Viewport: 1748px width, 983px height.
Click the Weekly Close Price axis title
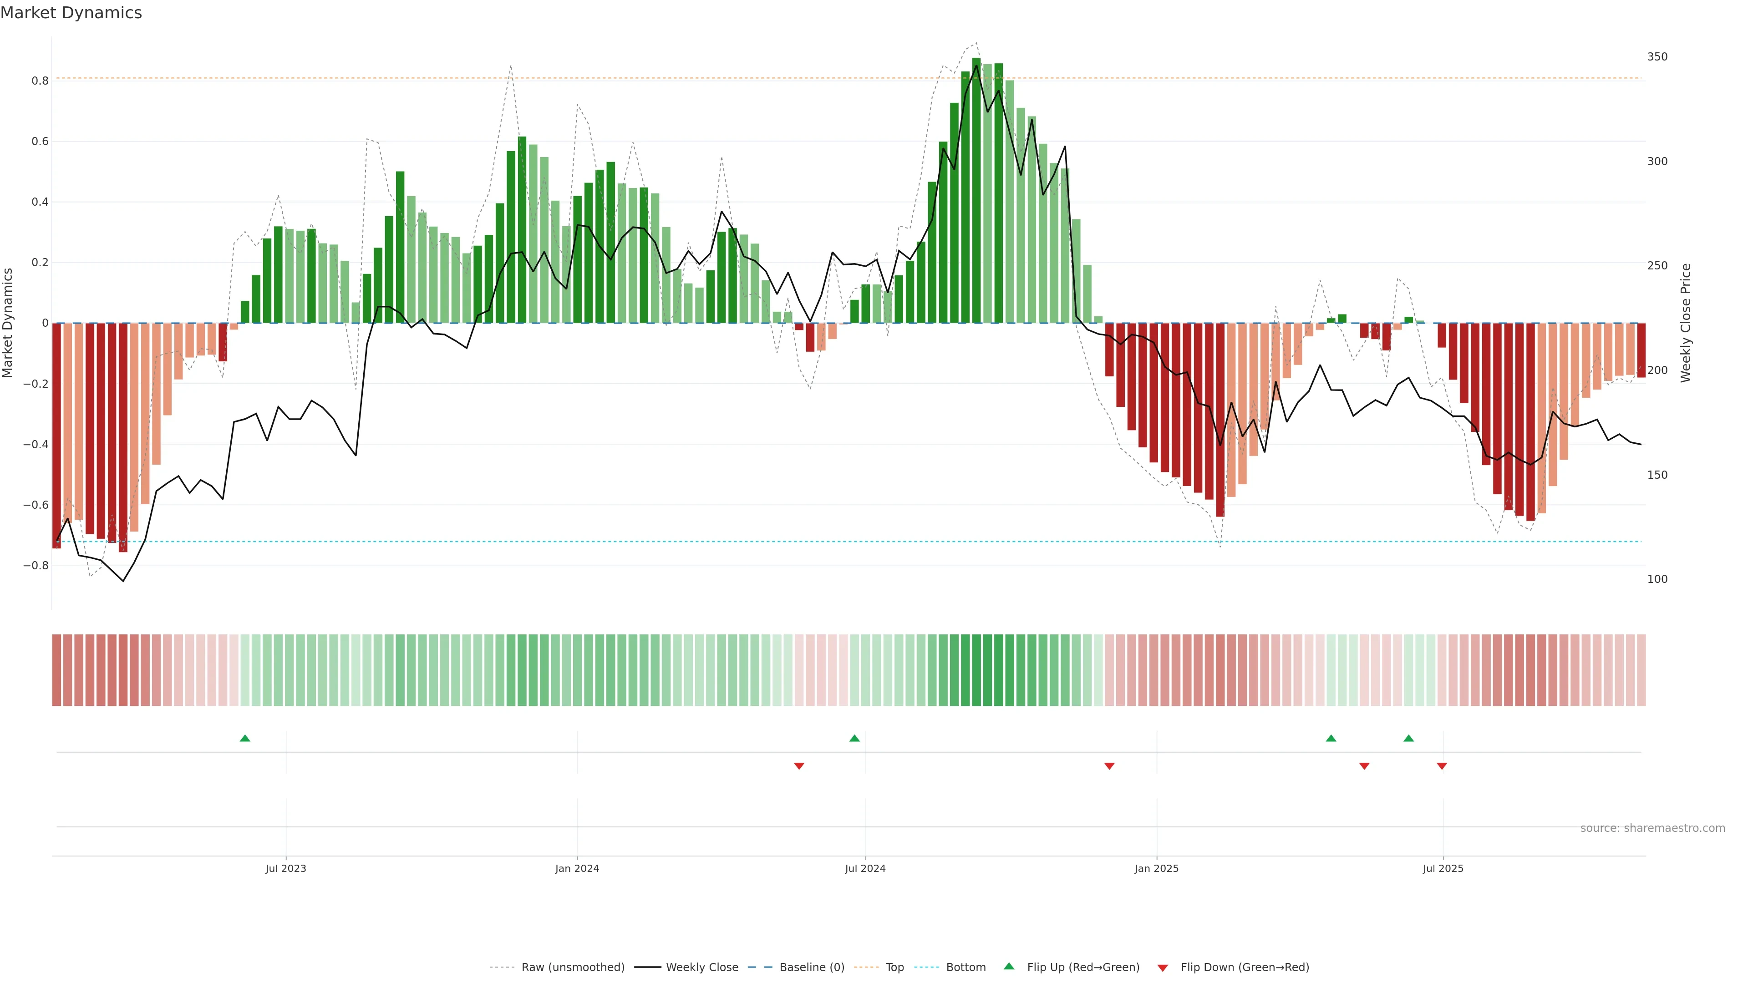[x=1686, y=323]
